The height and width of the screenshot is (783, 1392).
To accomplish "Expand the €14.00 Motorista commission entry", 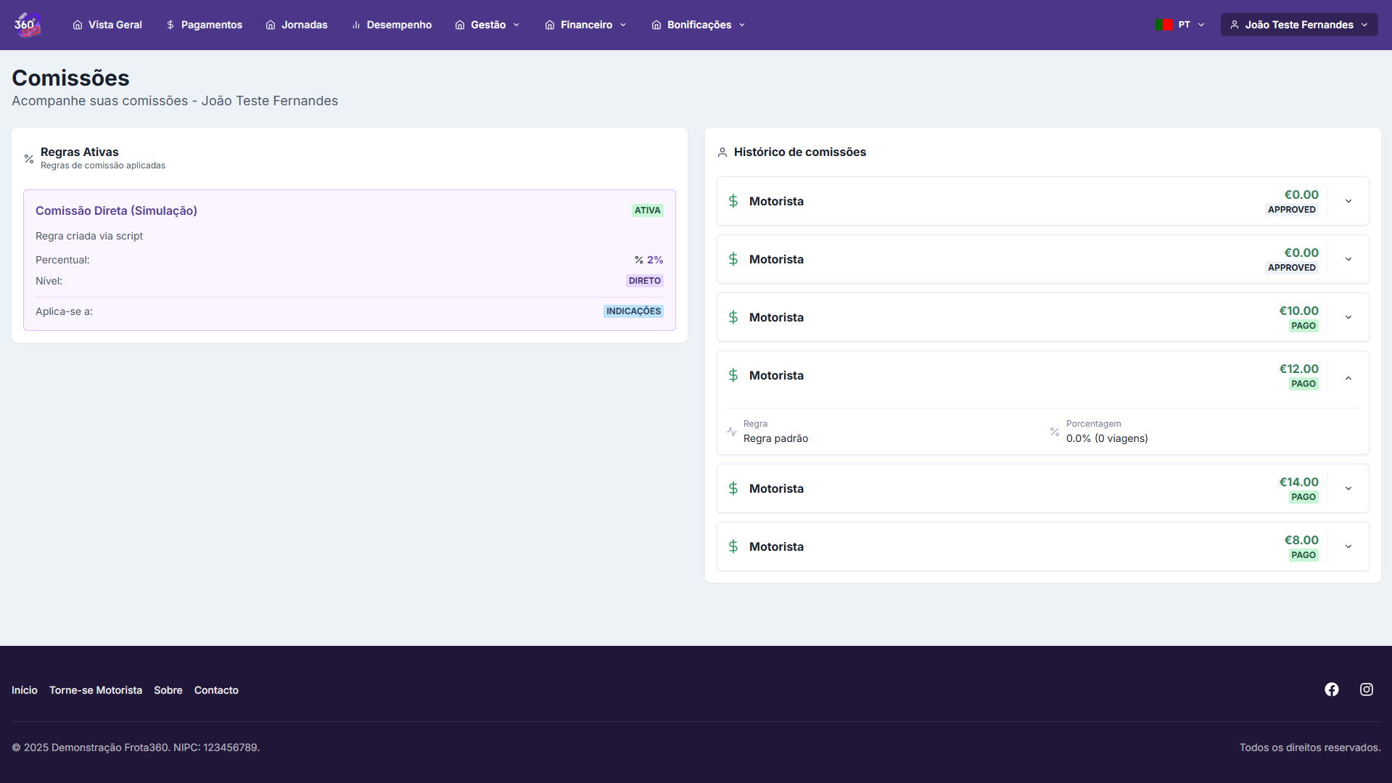I will click(x=1348, y=488).
